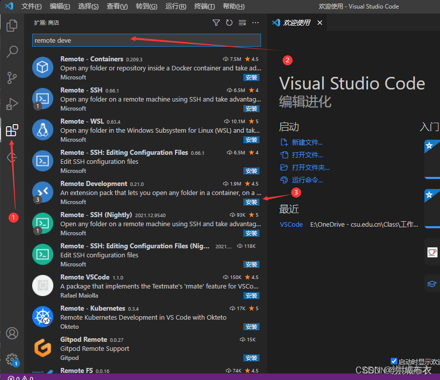The height and width of the screenshot is (380, 440).
Task: Open the 选择(S) menu
Action: [88, 6]
